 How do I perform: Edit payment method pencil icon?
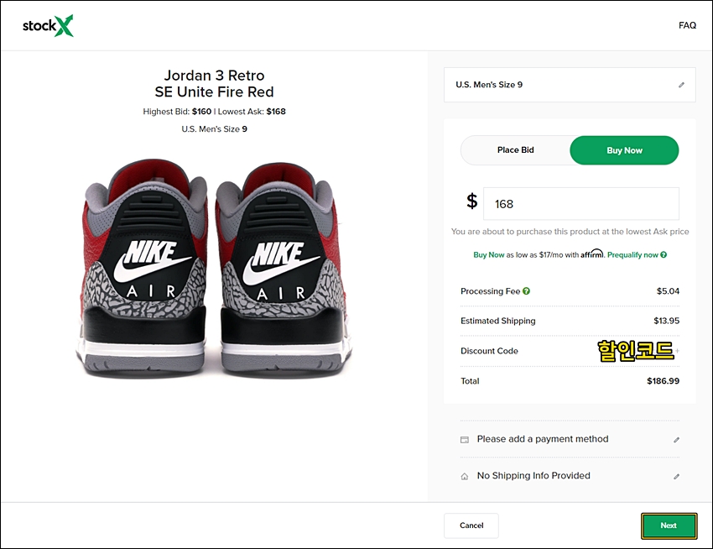click(676, 440)
